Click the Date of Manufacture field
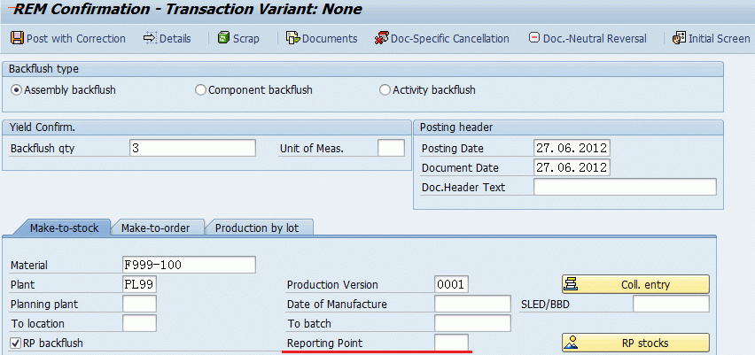This screenshot has width=755, height=355. tap(472, 304)
